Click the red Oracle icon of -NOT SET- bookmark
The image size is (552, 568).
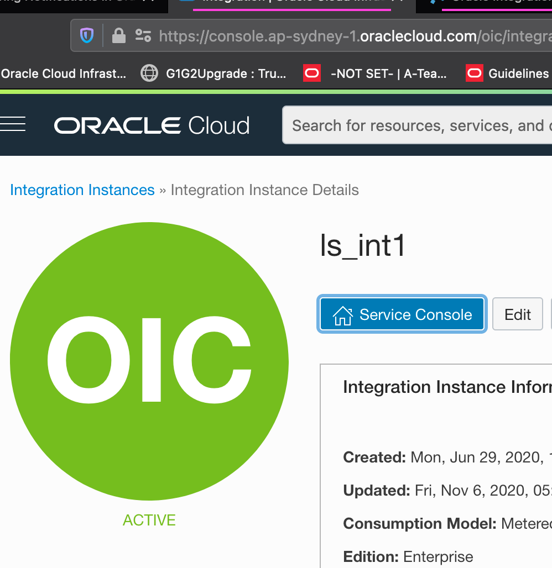312,73
